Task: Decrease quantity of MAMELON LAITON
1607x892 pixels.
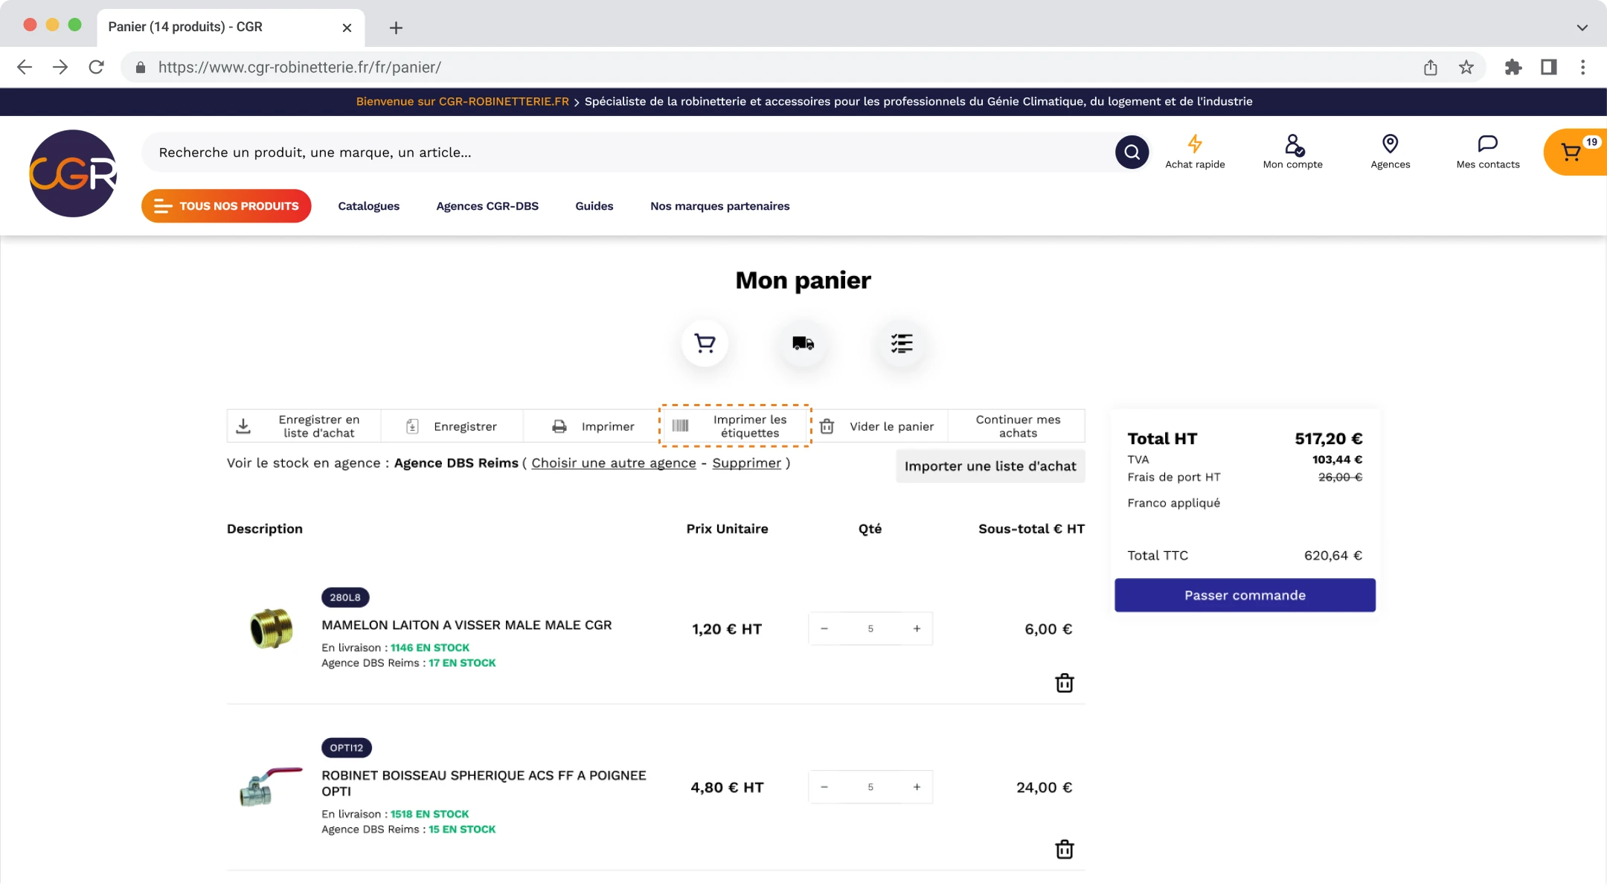Action: [x=824, y=629]
